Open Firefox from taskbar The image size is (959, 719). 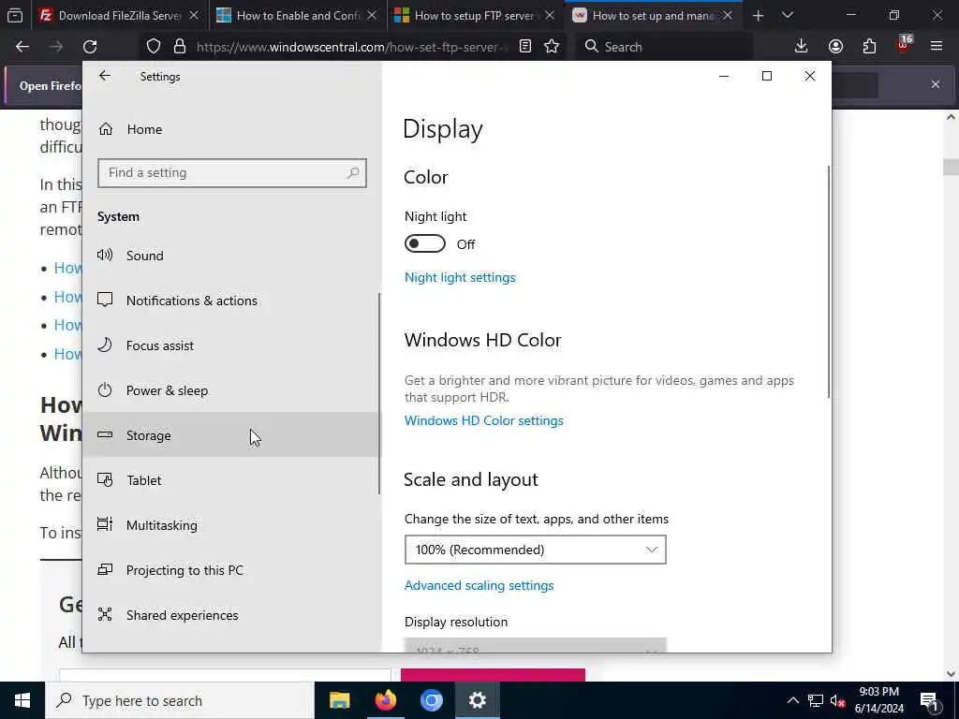point(385,700)
